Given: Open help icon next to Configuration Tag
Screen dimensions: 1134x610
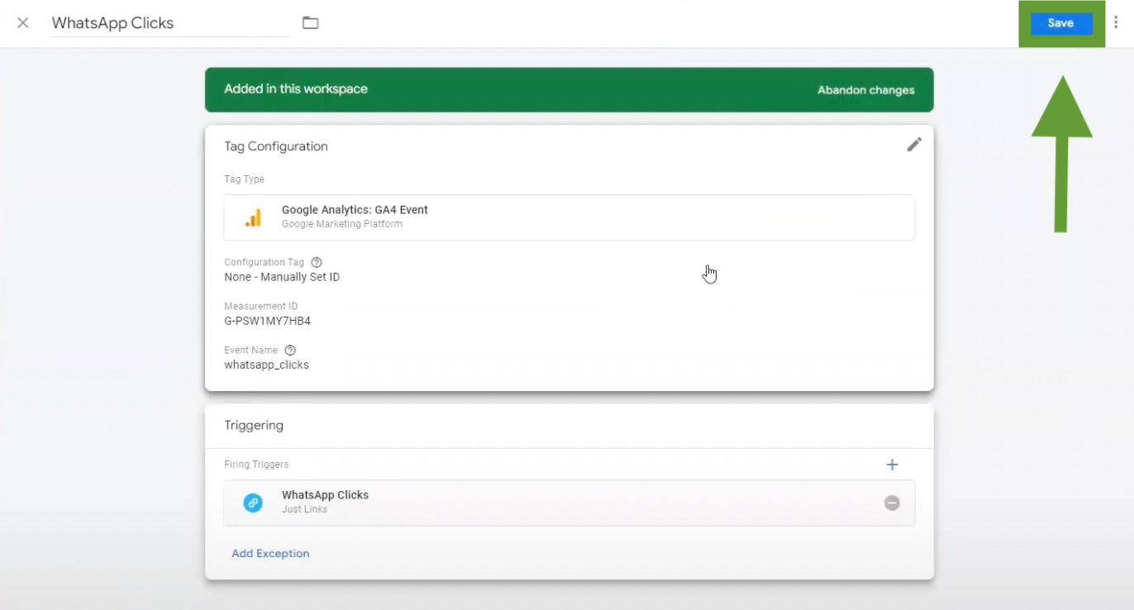Looking at the screenshot, I should [317, 263].
